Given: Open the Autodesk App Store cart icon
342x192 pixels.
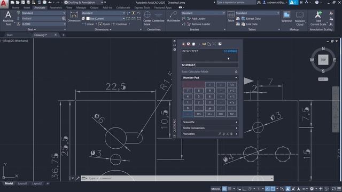Looking at the screenshot, I should (x=301, y=2).
